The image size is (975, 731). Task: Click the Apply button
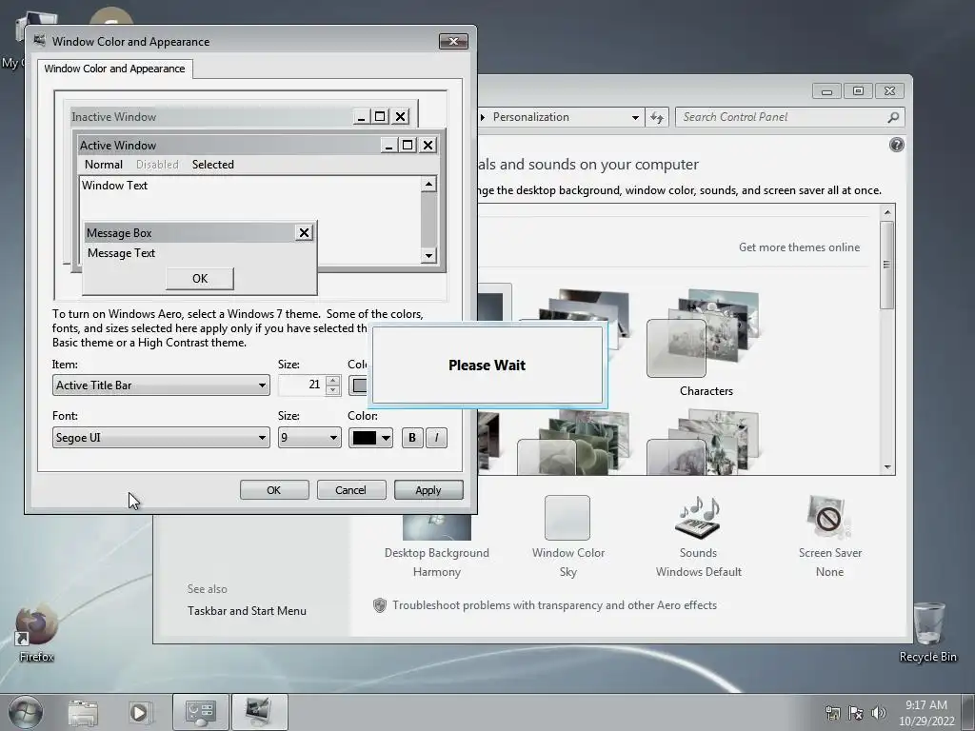(x=428, y=490)
